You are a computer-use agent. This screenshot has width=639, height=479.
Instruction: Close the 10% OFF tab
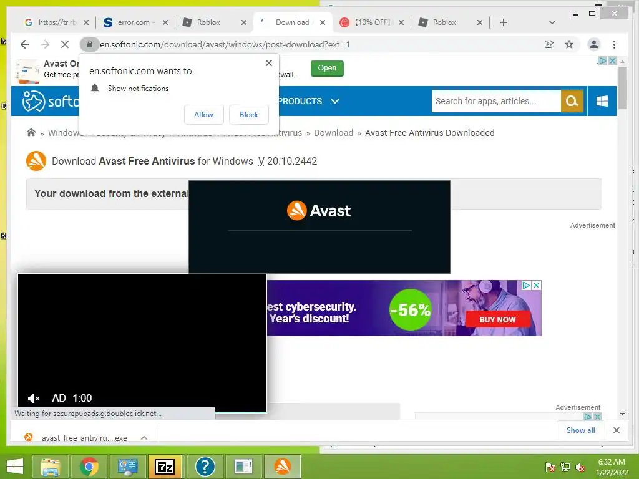(401, 22)
